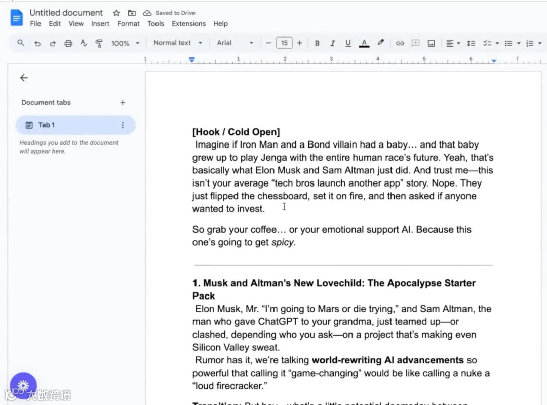547x405 pixels.
Task: Insert a numbered list
Action: coord(530,43)
